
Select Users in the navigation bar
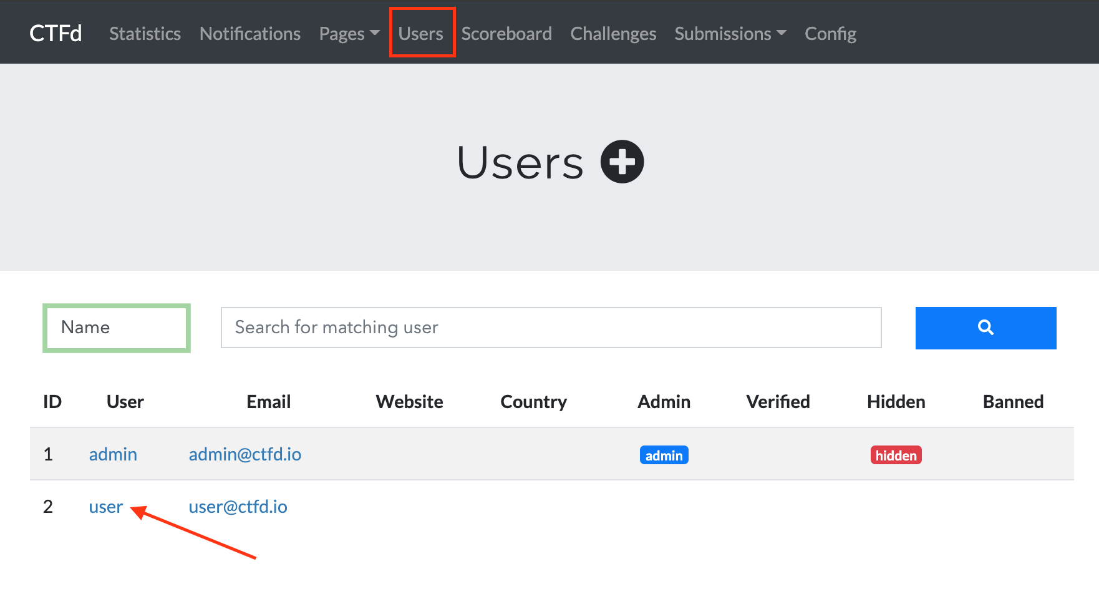[421, 34]
